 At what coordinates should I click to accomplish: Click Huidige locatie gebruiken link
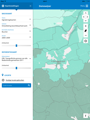coord(15,80)
